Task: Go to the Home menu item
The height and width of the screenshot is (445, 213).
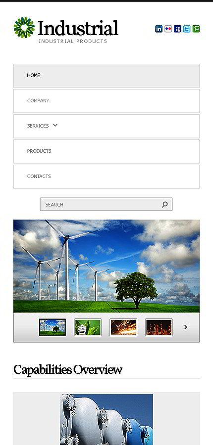Action: [106, 76]
